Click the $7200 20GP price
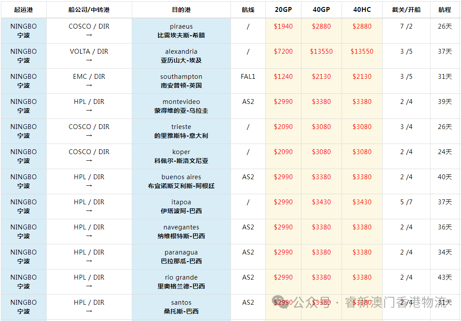Image resolution: width=461 pixels, height=321 pixels. click(283, 52)
